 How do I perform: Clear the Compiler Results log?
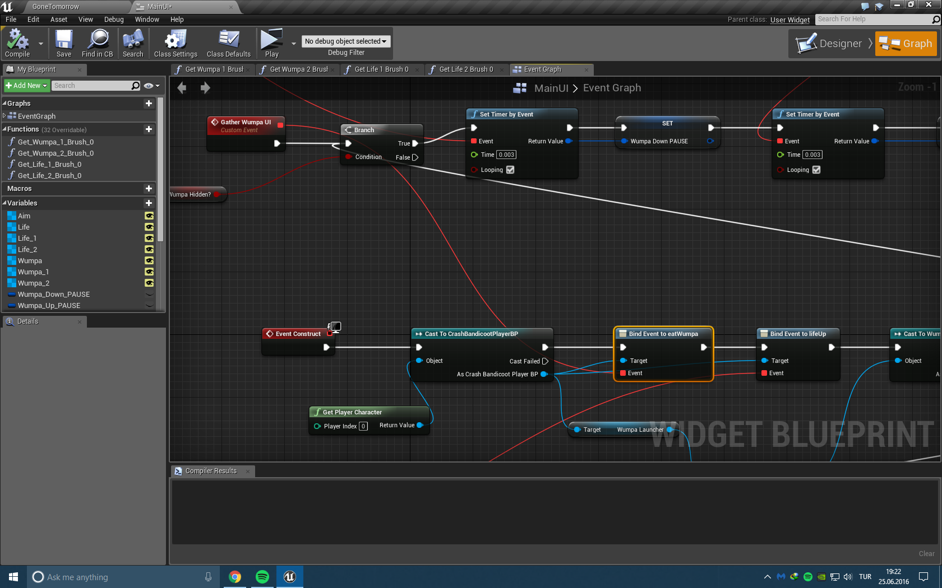926,553
